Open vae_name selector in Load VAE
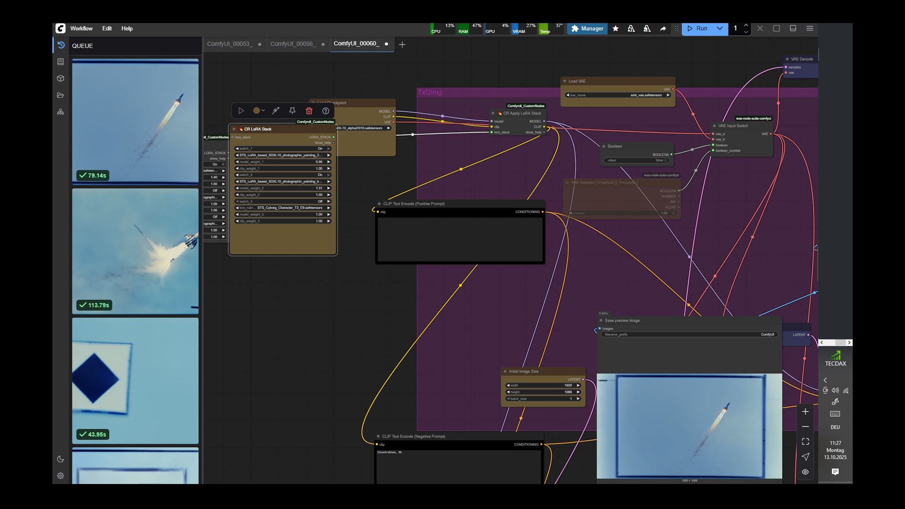This screenshot has width=905, height=509. 617,95
